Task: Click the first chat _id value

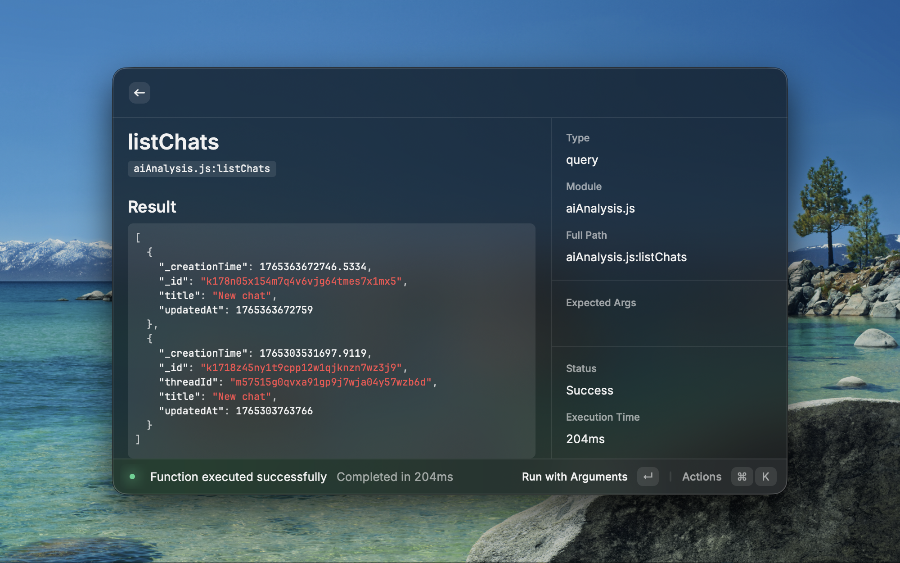Action: 301,281
